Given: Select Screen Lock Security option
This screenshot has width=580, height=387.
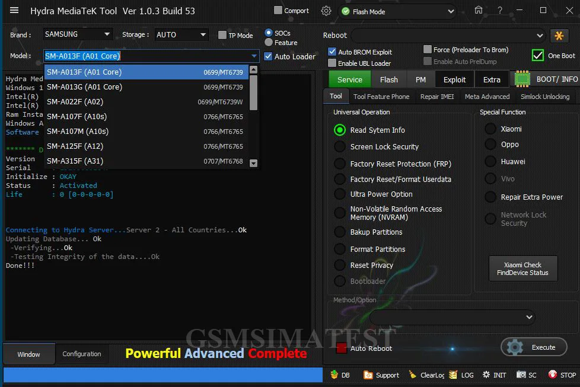Looking at the screenshot, I should [x=340, y=147].
